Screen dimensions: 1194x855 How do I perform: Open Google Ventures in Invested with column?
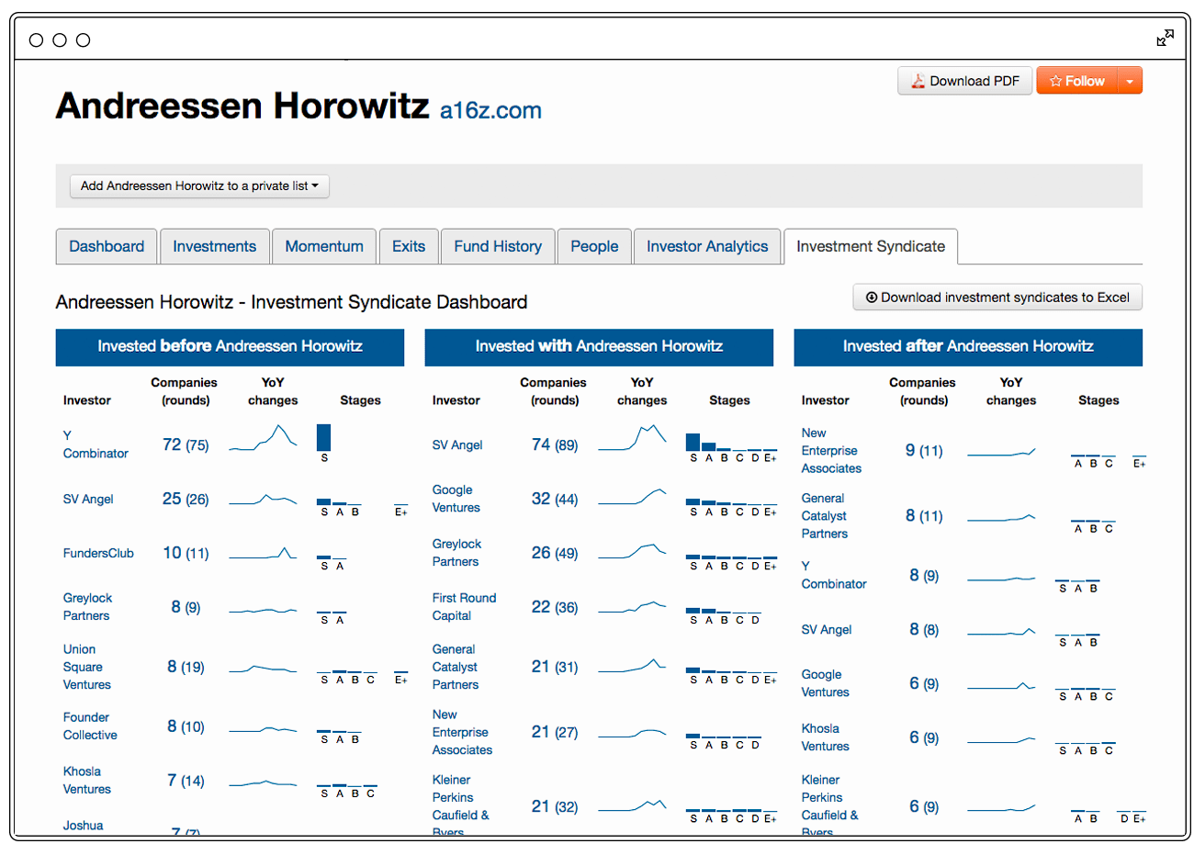click(x=456, y=499)
